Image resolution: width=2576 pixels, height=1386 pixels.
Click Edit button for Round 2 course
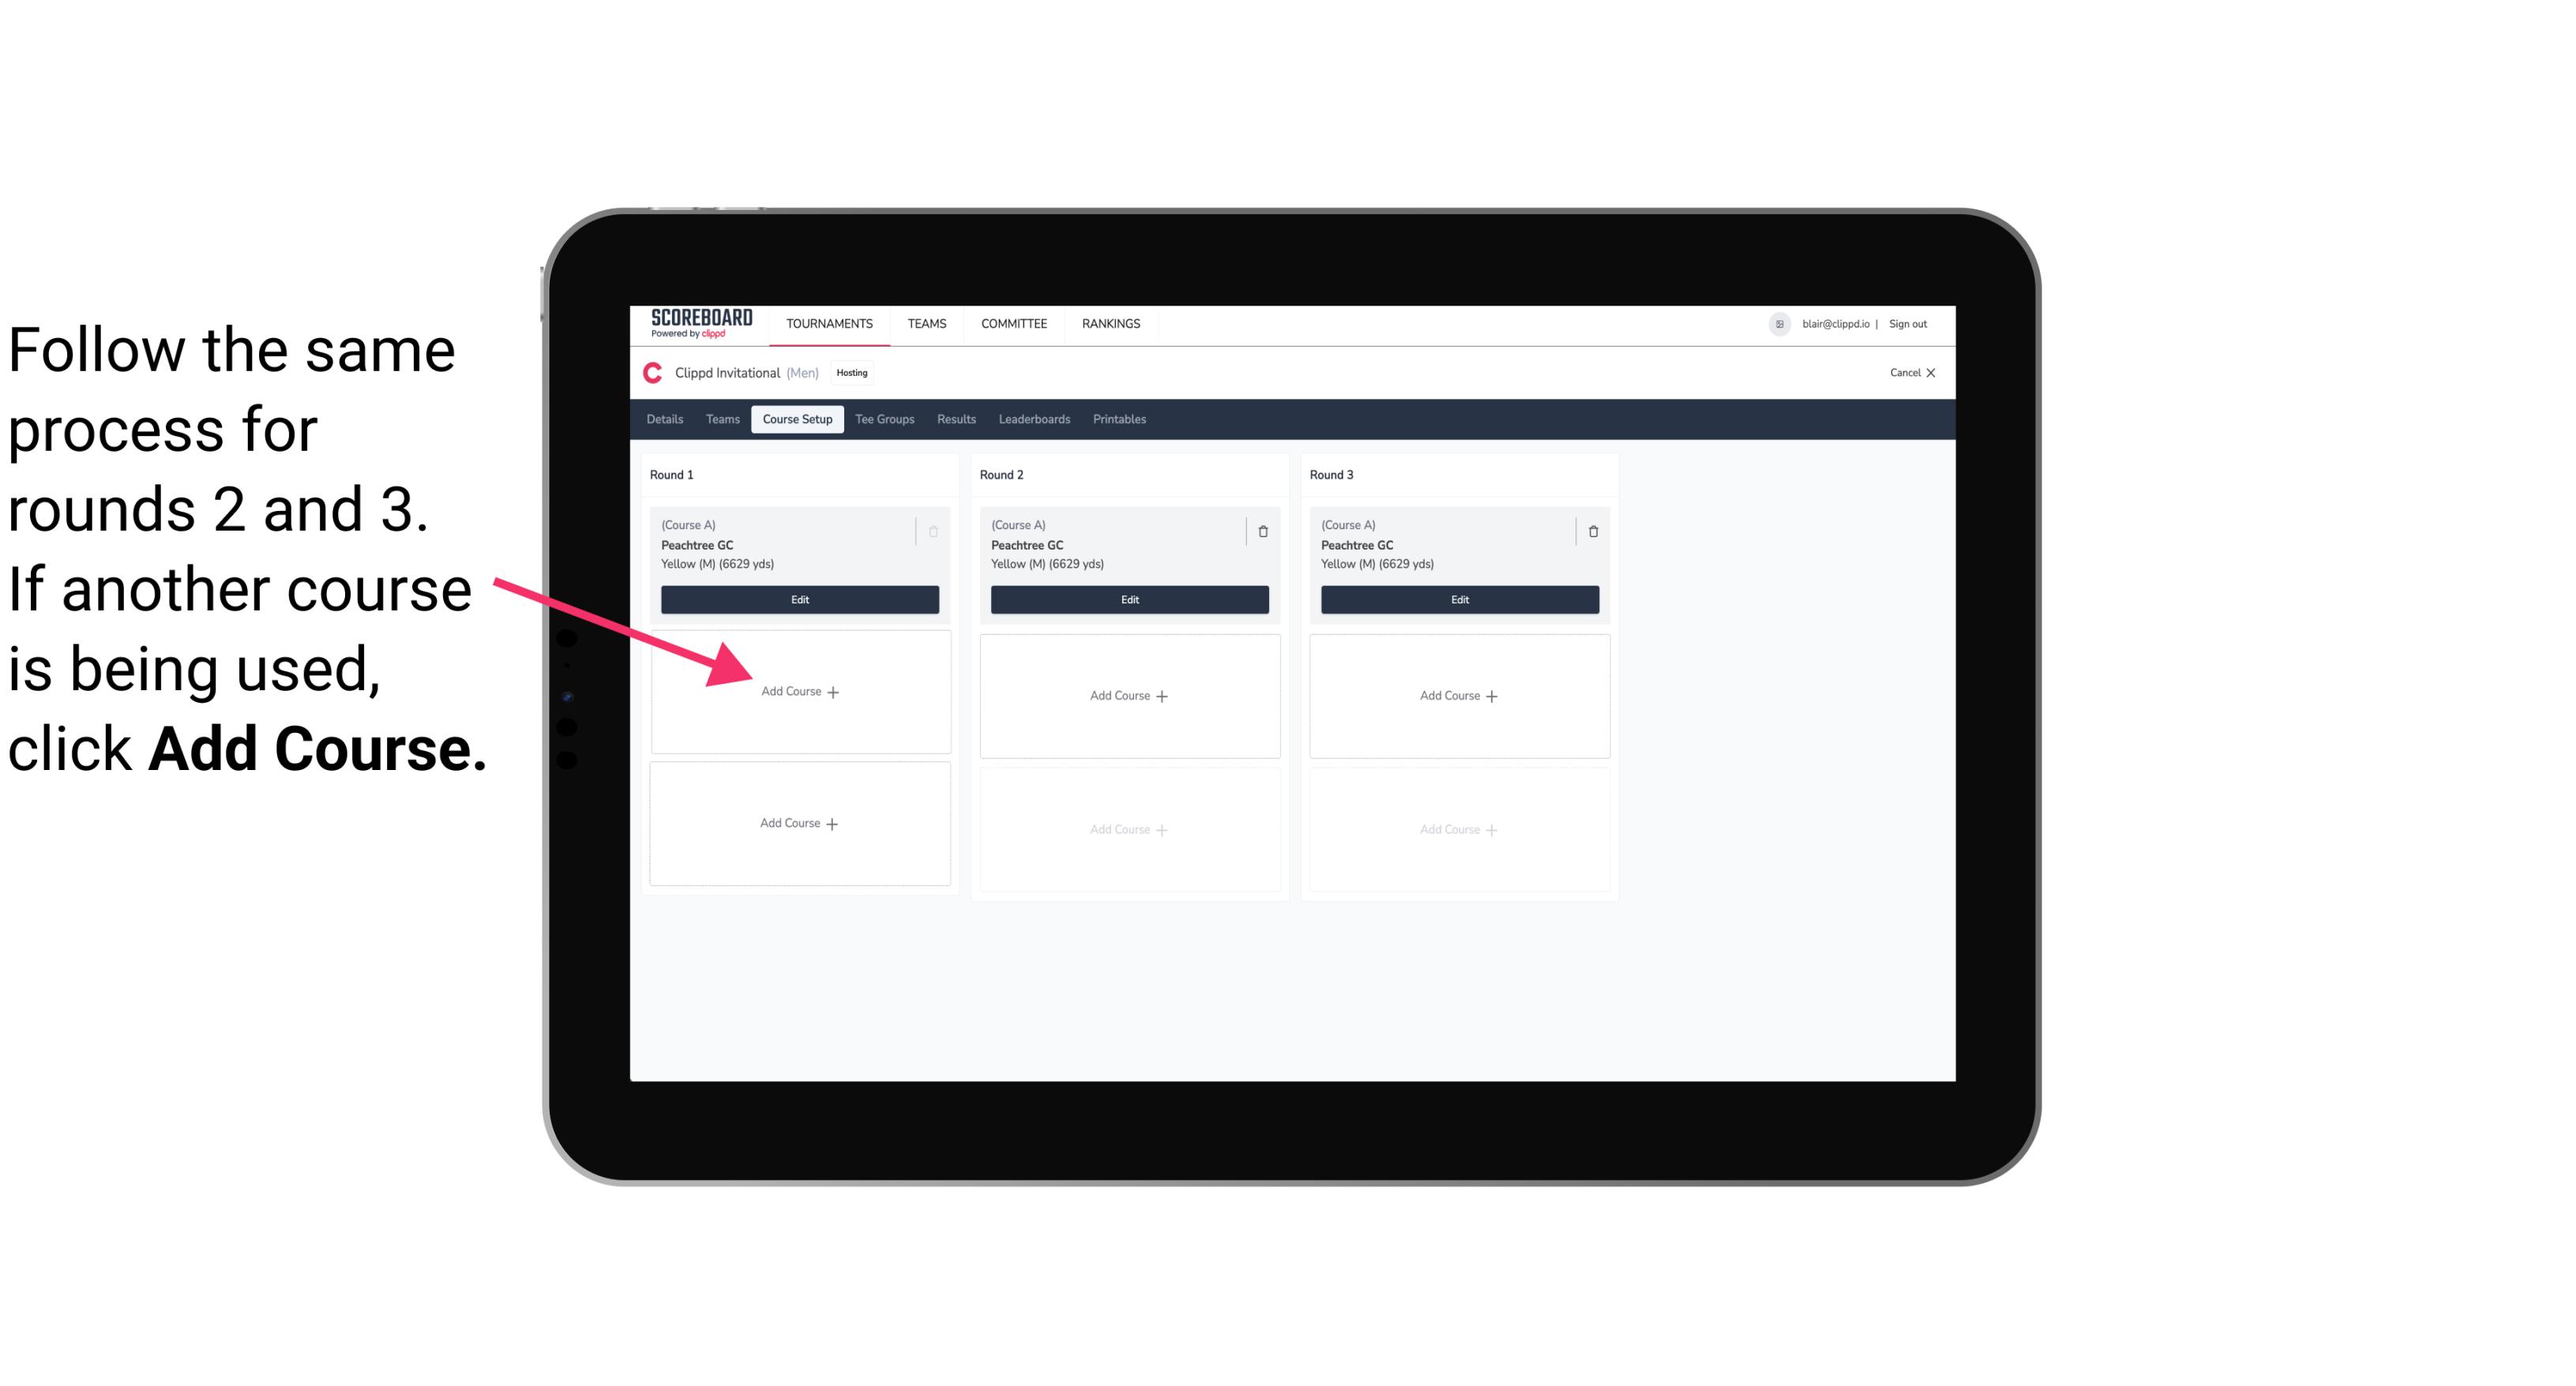pos(1128,599)
